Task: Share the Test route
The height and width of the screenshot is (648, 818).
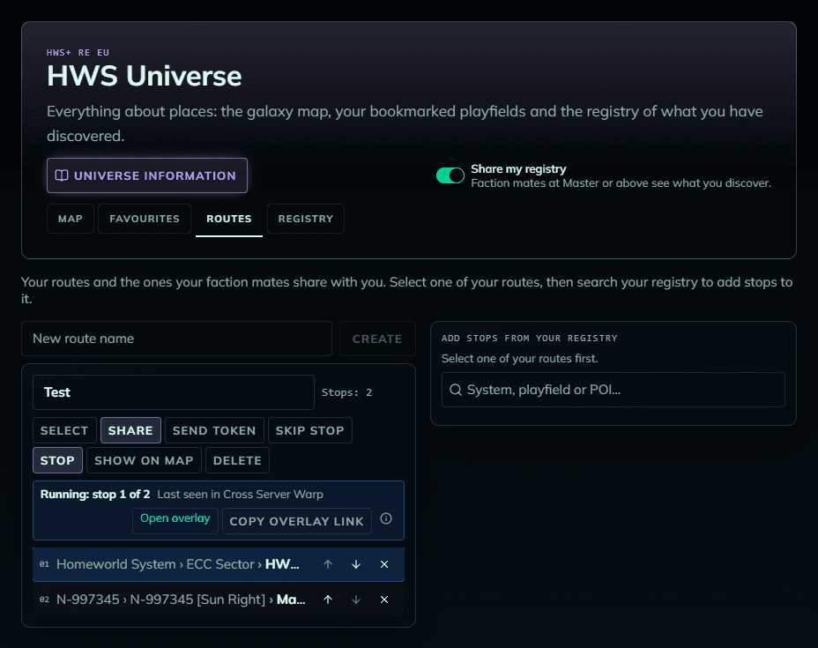Action: tap(130, 430)
